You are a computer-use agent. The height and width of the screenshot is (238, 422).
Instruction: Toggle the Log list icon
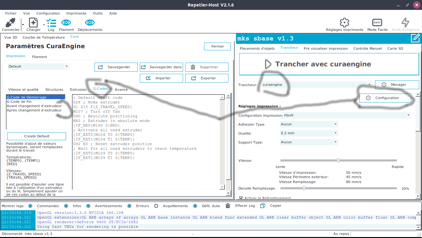coord(51,23)
